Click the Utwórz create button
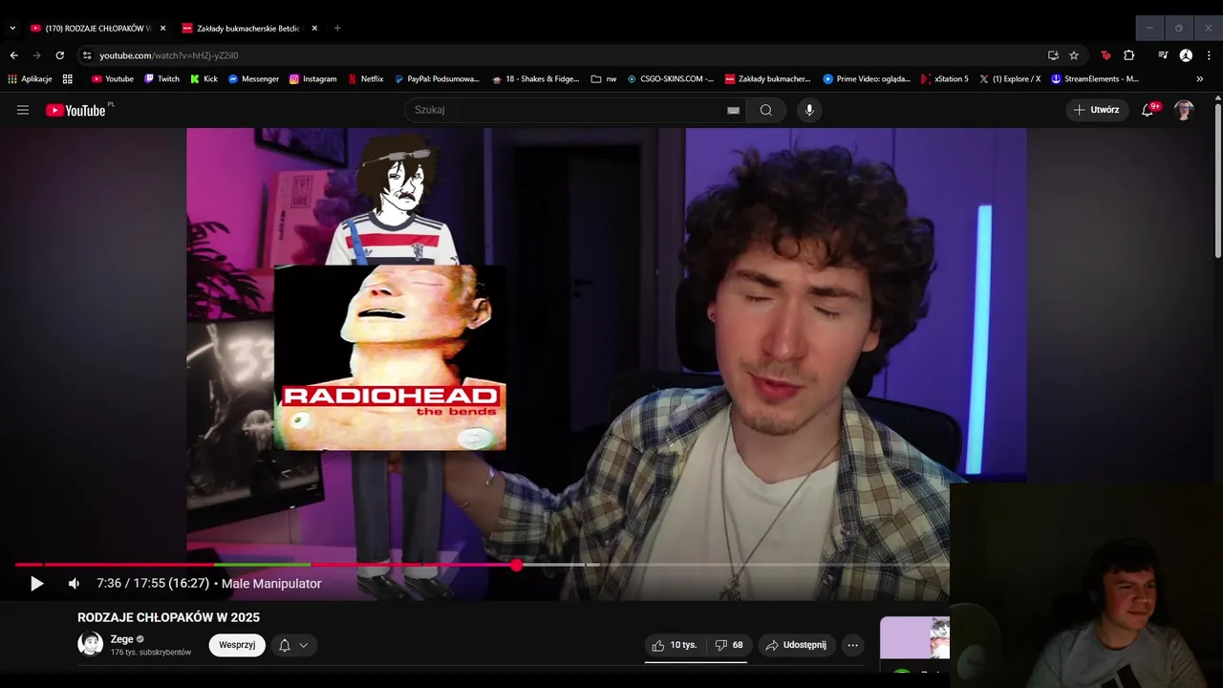Image resolution: width=1223 pixels, height=688 pixels. coord(1097,110)
